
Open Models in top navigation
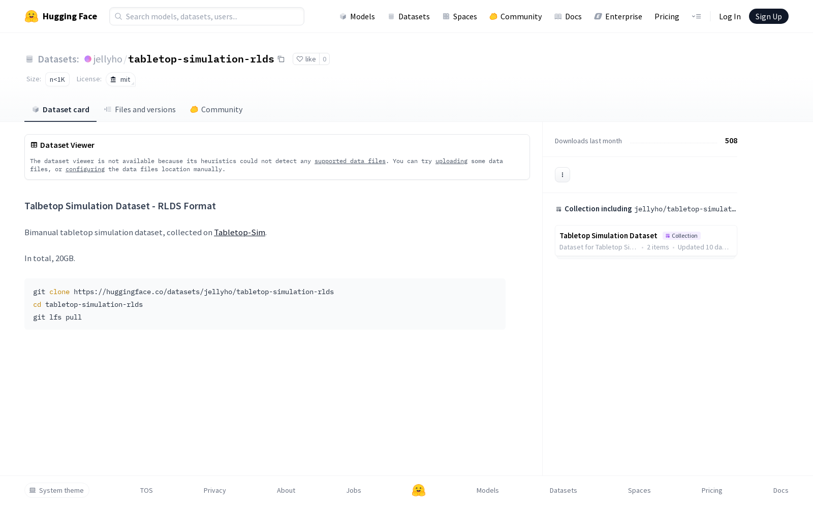(357, 16)
